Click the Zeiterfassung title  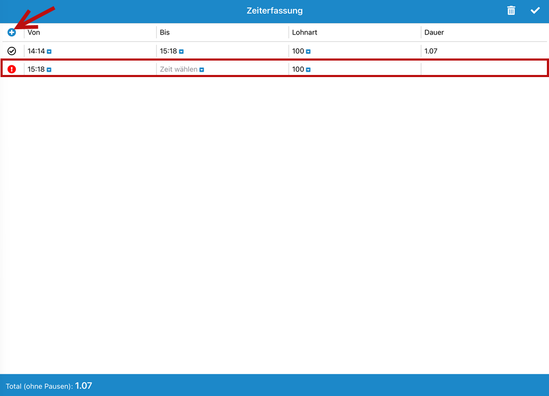pos(274,11)
